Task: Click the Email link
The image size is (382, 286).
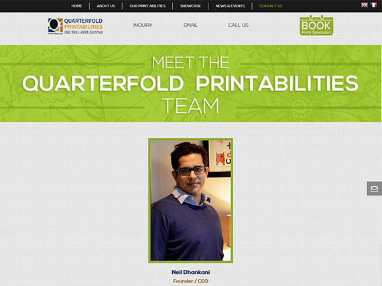Action: [190, 25]
